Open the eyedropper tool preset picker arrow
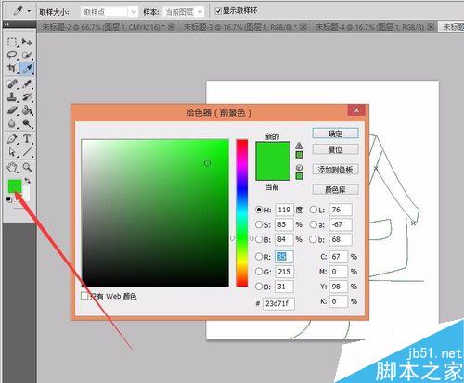 click(30, 11)
